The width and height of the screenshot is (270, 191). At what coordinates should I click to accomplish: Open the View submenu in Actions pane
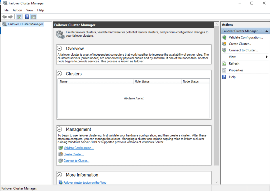(232, 57)
